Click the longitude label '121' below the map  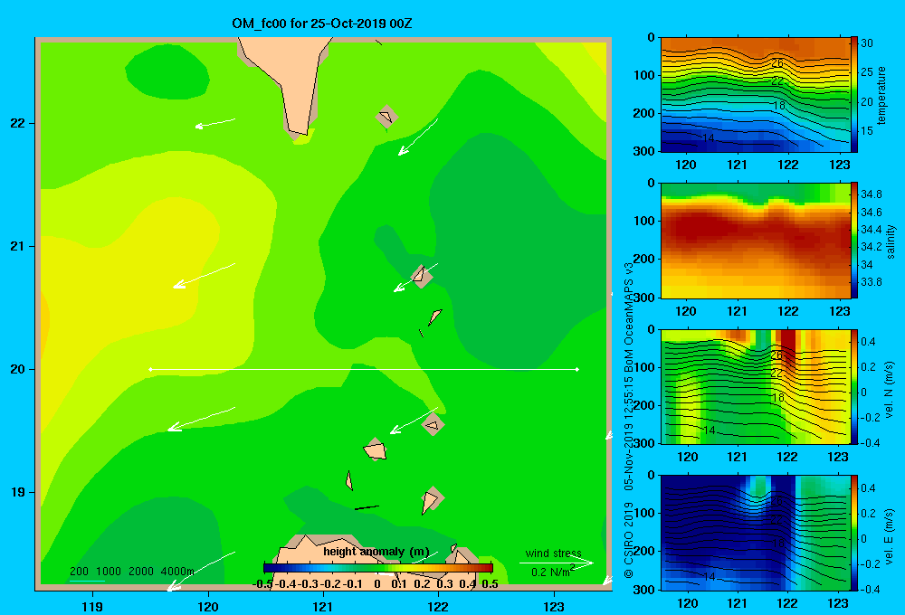[323, 606]
